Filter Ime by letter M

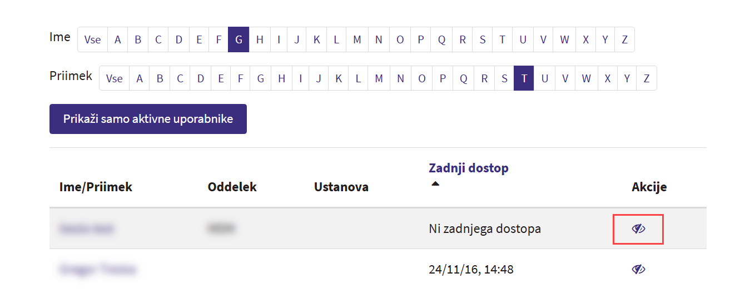357,39
